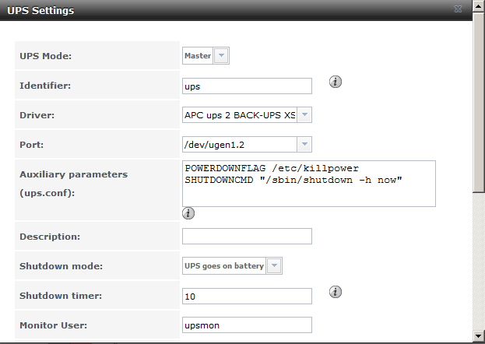Click the empty Description field
The image size is (485, 344).
[x=247, y=236]
